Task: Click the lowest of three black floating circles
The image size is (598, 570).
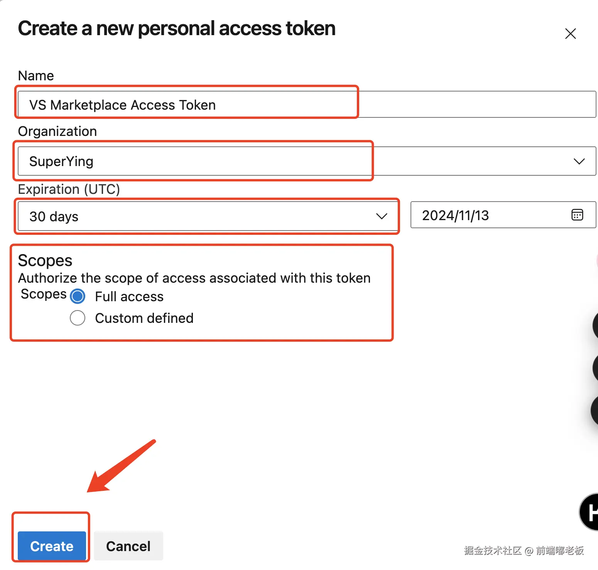Action: (595, 410)
